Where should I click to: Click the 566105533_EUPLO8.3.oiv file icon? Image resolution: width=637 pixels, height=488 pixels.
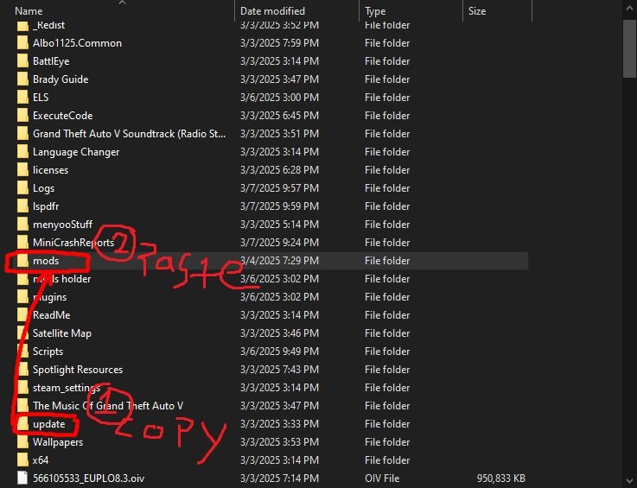pyautogui.click(x=22, y=478)
